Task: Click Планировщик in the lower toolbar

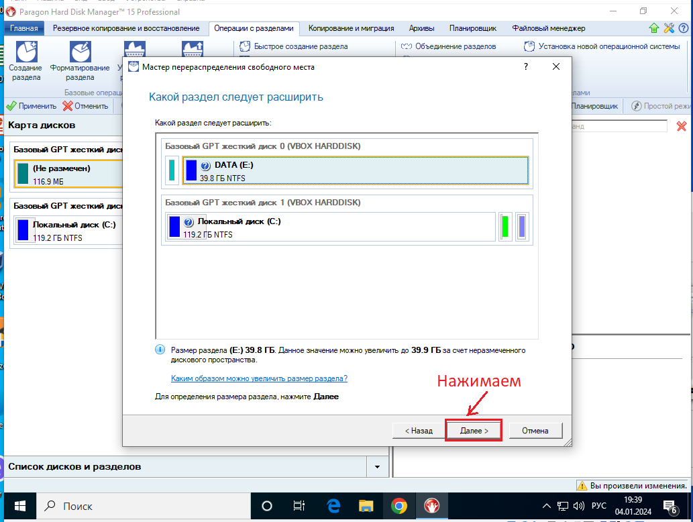Action: 594,106
